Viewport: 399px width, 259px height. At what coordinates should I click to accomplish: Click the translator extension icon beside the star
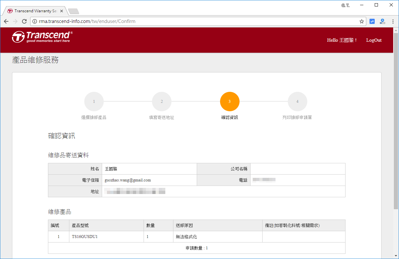(x=382, y=21)
